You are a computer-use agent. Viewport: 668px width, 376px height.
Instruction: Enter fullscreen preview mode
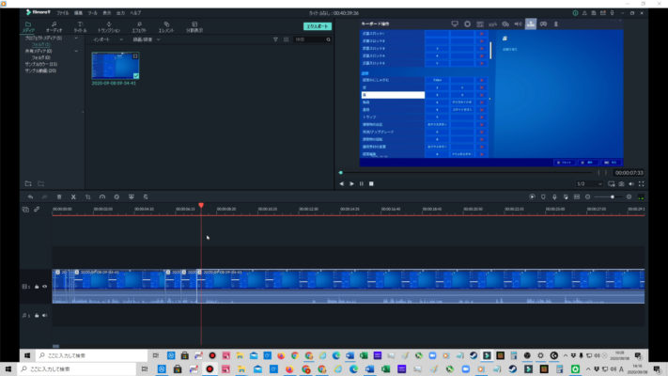click(x=641, y=183)
